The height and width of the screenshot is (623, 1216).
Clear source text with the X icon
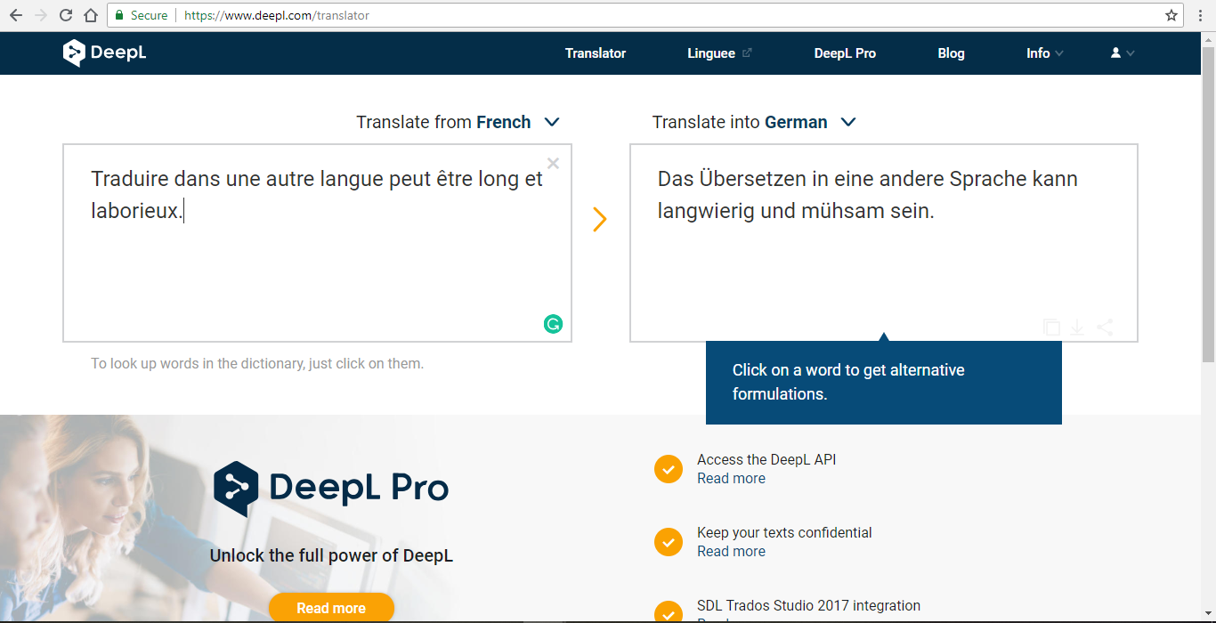[553, 163]
